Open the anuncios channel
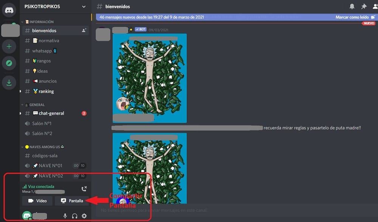 [x=55, y=81]
